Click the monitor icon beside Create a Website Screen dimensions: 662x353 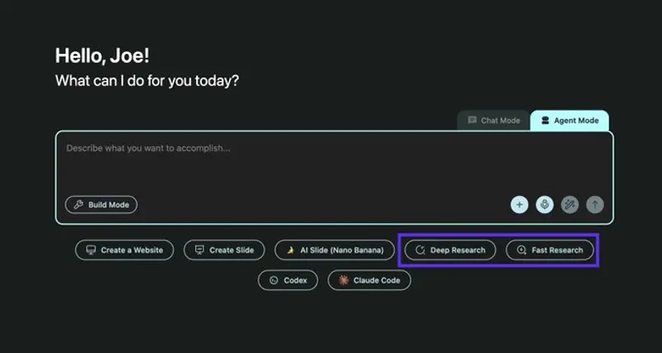click(91, 250)
